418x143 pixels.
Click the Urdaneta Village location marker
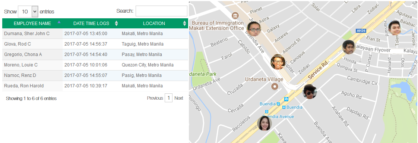[x=274, y=86]
